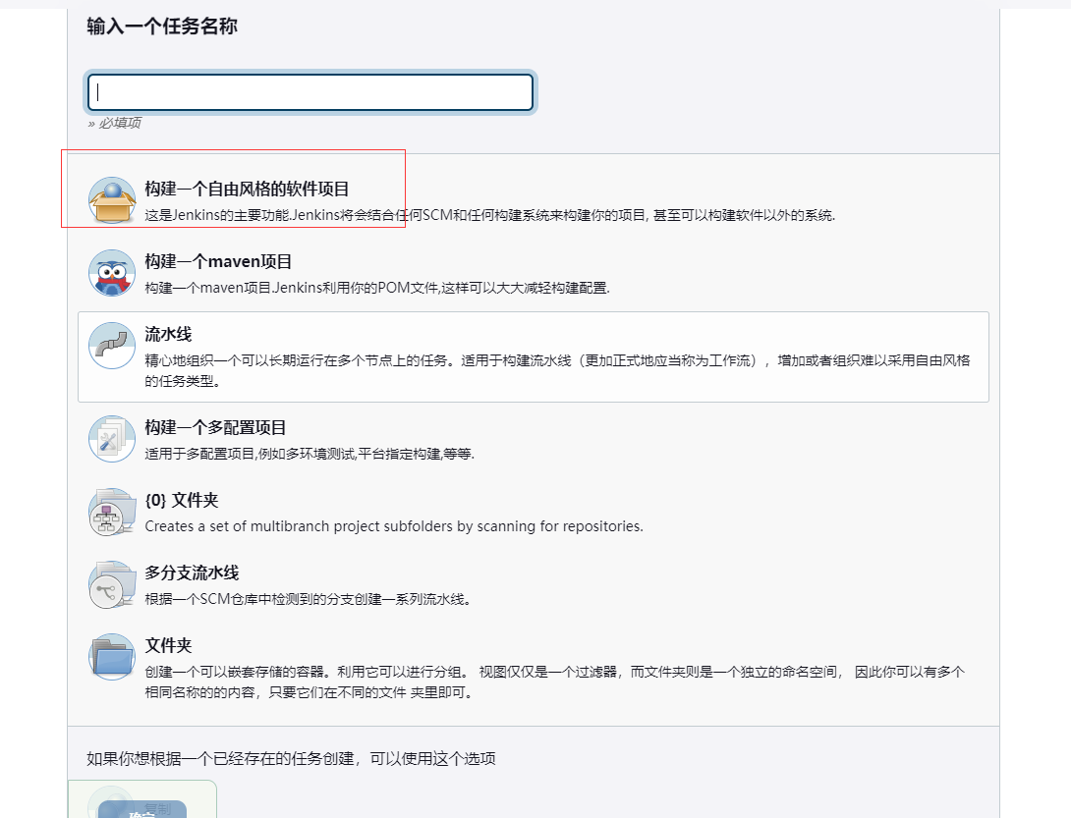This screenshot has width=1071, height=818.
Task: Click the 流水线 description paragraph
Action: 557,370
